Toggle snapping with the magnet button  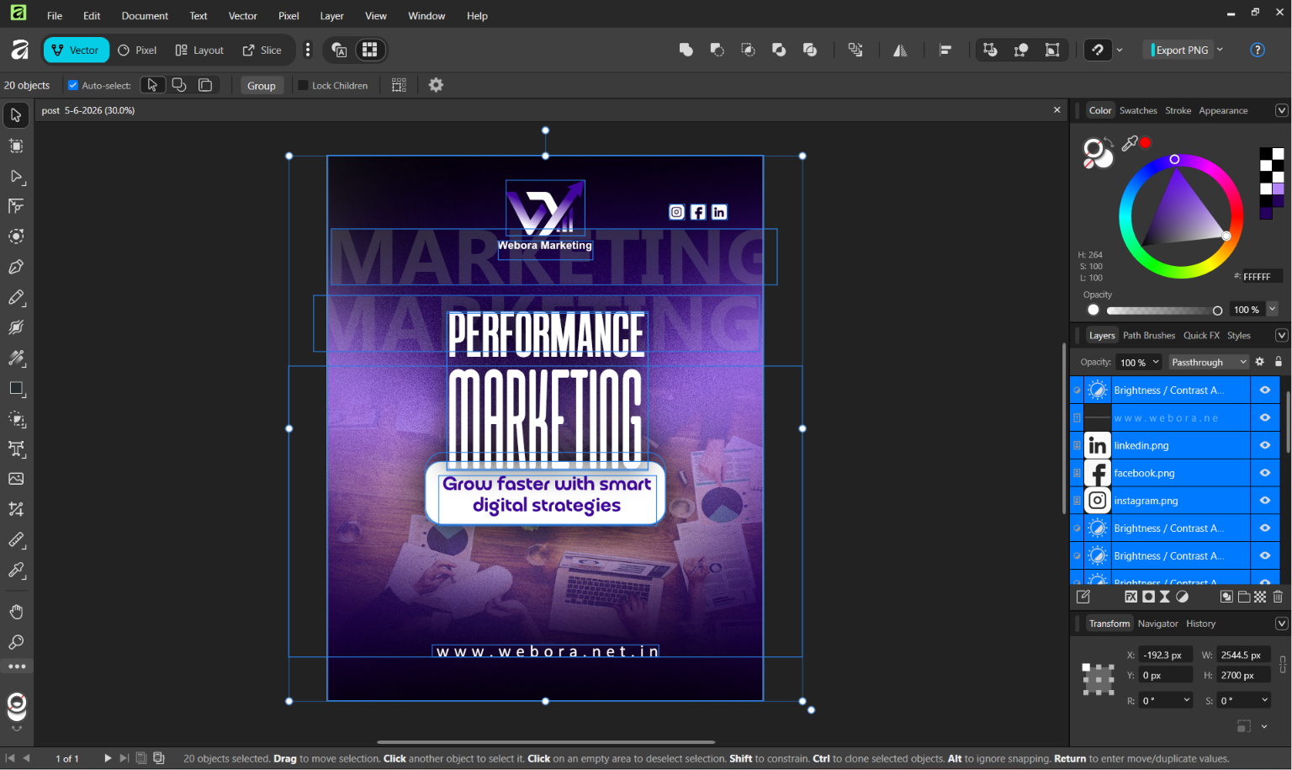(1098, 50)
